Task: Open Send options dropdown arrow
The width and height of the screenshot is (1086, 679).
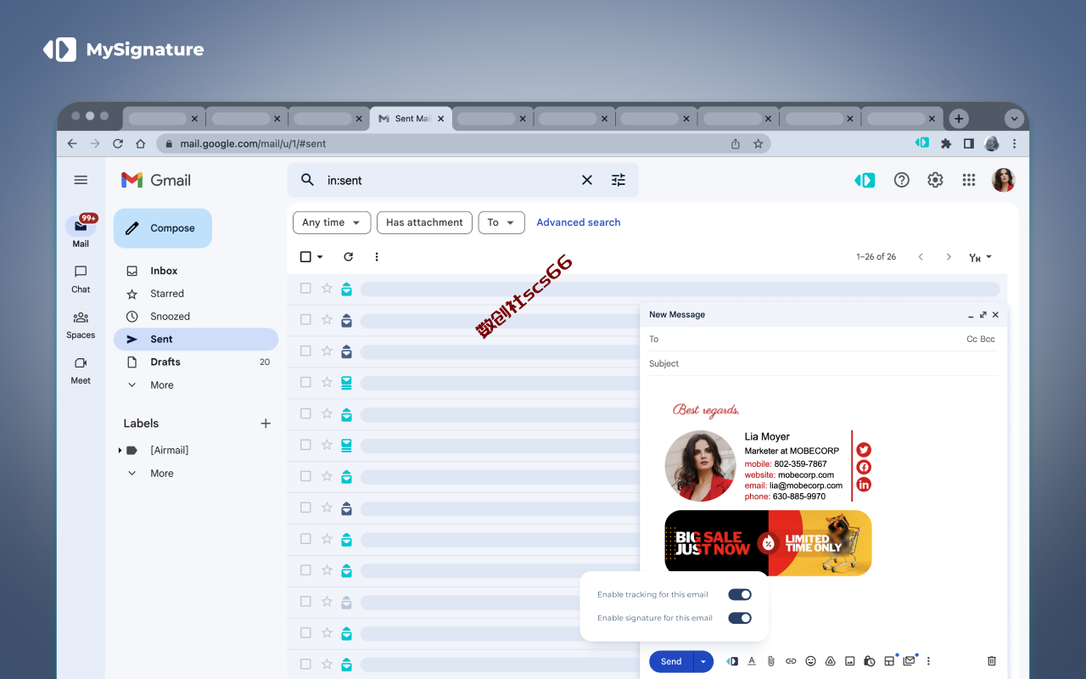Action: [x=703, y=661]
